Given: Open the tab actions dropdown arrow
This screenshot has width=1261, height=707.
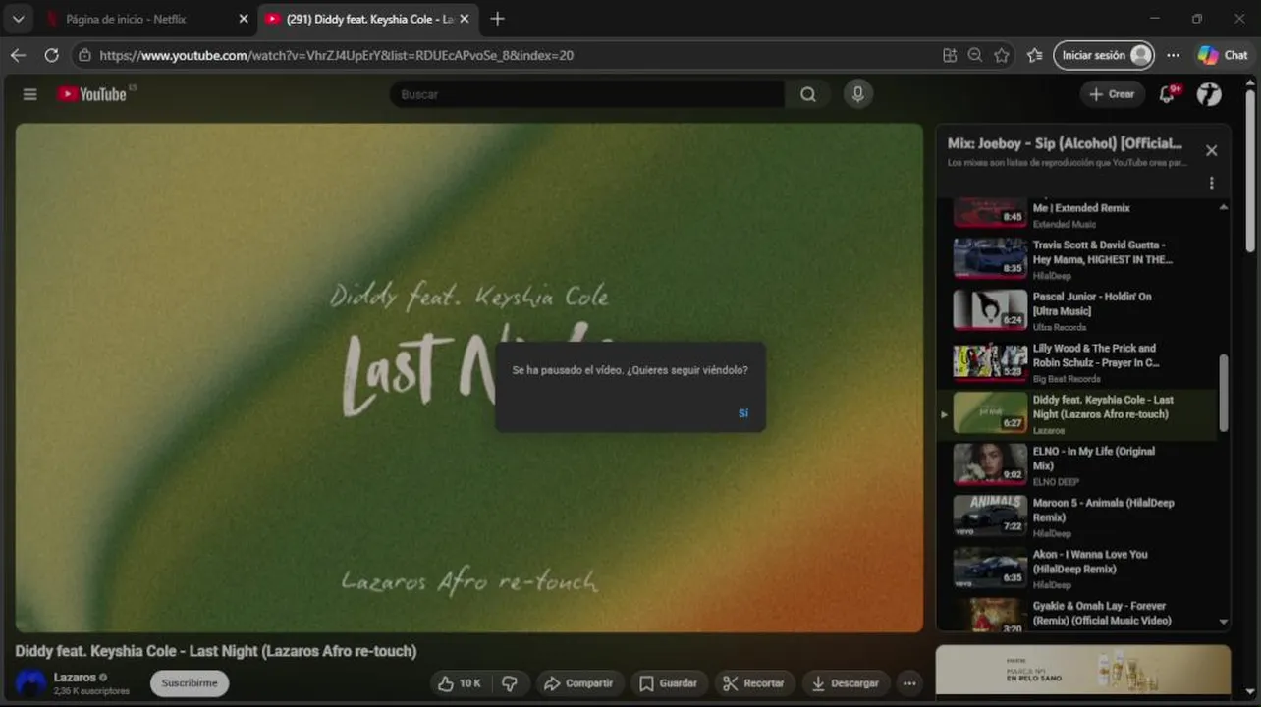Looking at the screenshot, I should [18, 19].
